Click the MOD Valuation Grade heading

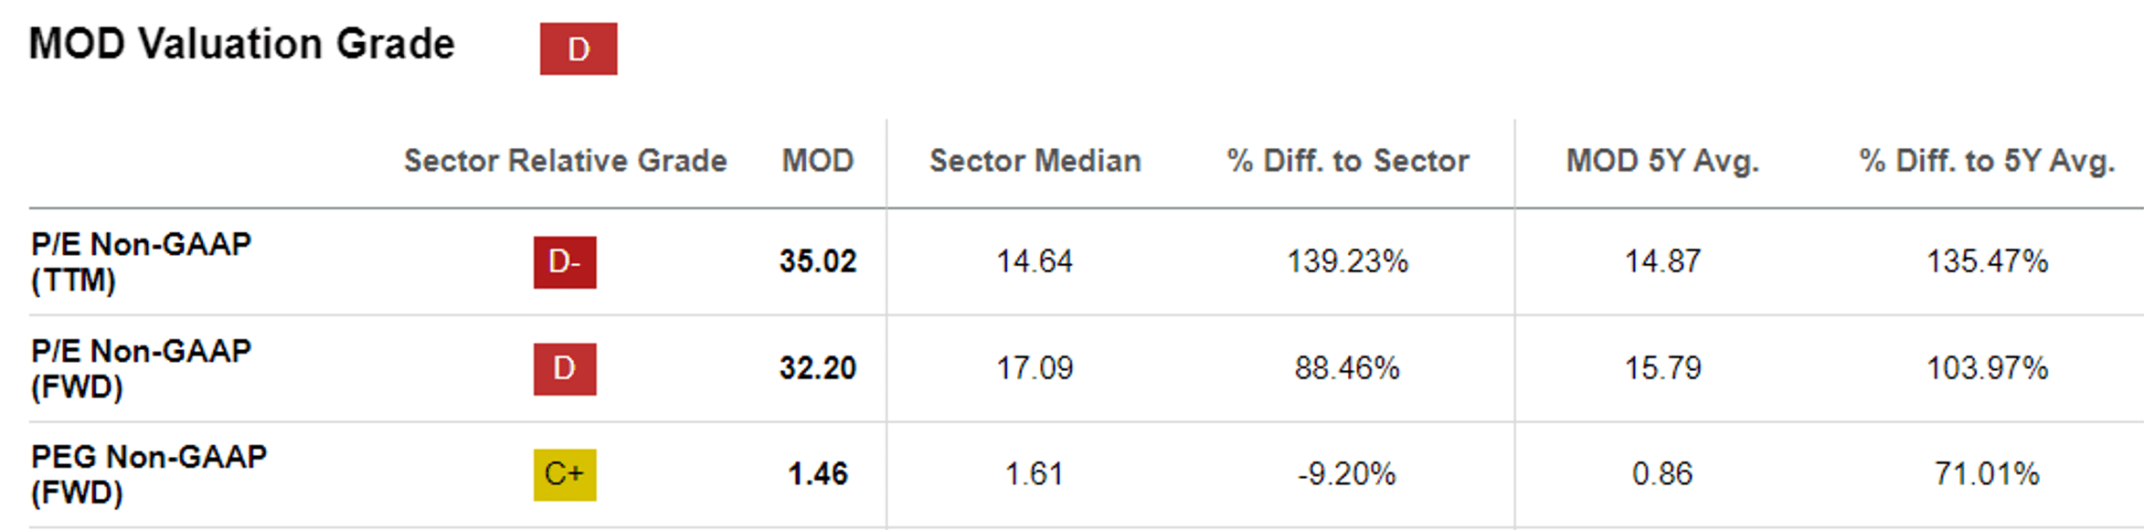pos(242,44)
